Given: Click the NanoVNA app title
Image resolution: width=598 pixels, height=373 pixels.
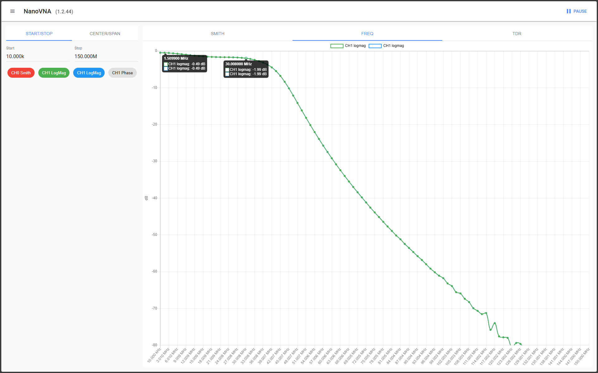Looking at the screenshot, I should tap(37, 11).
